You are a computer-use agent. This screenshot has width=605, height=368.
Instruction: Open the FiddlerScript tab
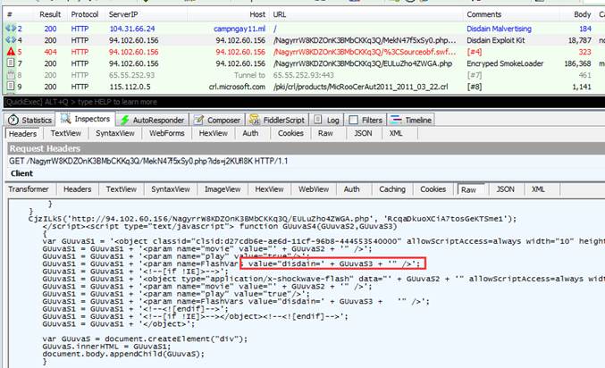tap(277, 120)
